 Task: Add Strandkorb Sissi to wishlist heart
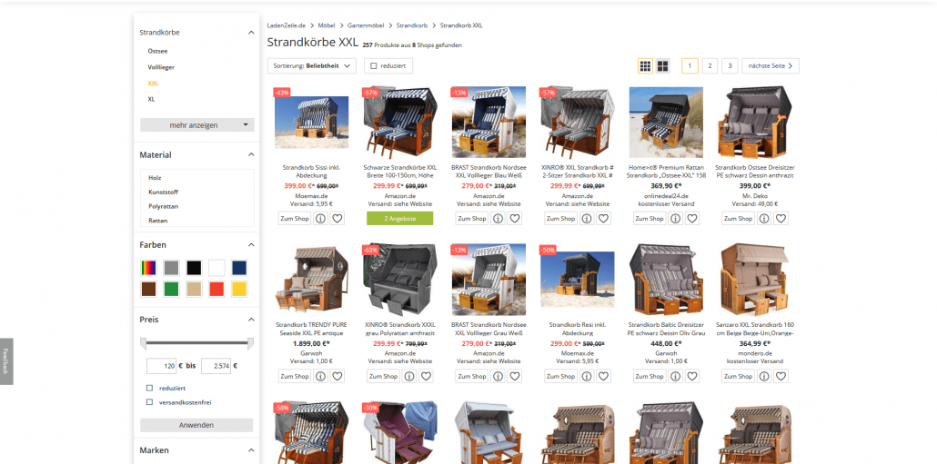click(x=337, y=218)
